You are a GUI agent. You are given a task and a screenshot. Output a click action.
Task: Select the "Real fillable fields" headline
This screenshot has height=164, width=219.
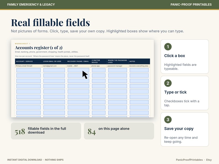coord(50,23)
